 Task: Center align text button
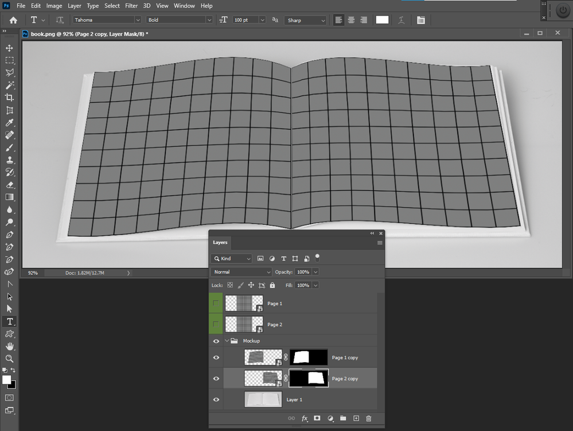pos(351,20)
